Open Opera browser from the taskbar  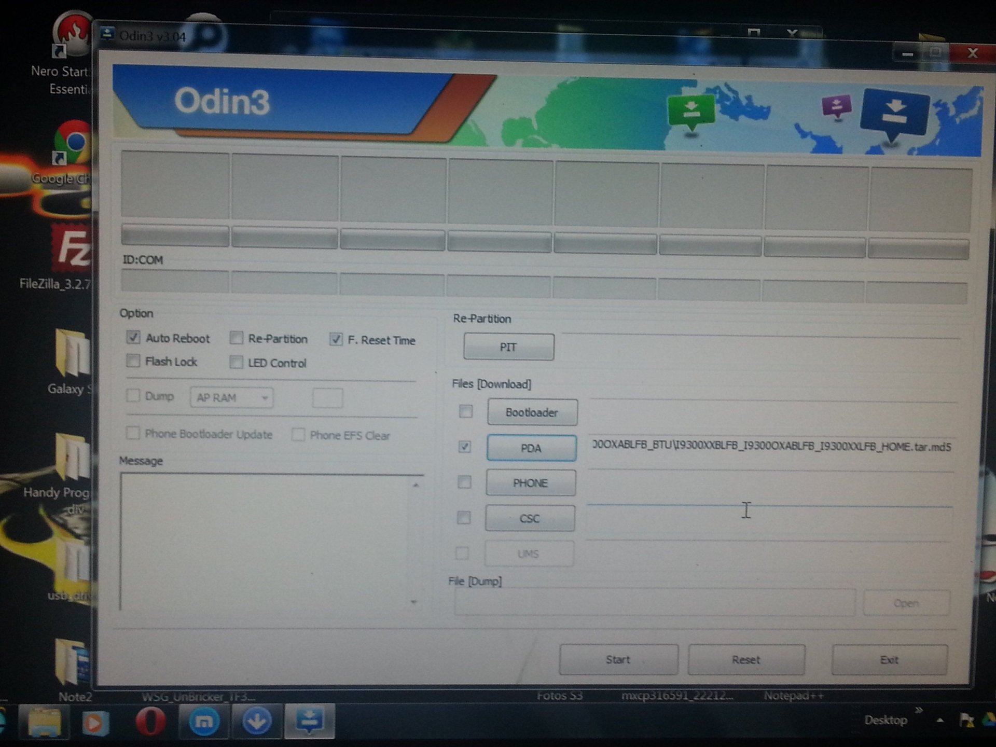150,722
